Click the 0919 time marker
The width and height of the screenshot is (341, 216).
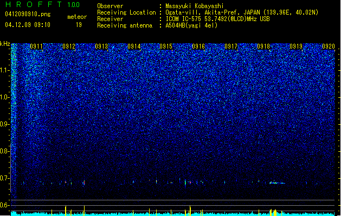[296, 46]
